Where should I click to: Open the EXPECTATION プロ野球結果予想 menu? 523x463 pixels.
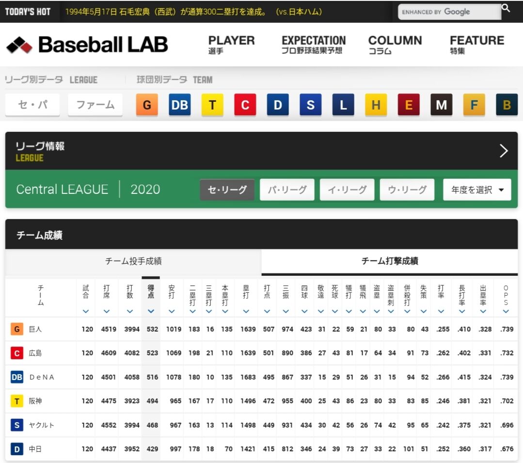314,45
